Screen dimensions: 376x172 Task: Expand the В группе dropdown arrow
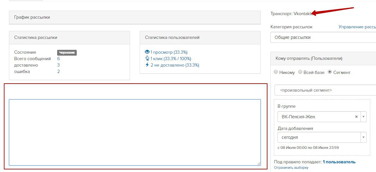click(363, 117)
